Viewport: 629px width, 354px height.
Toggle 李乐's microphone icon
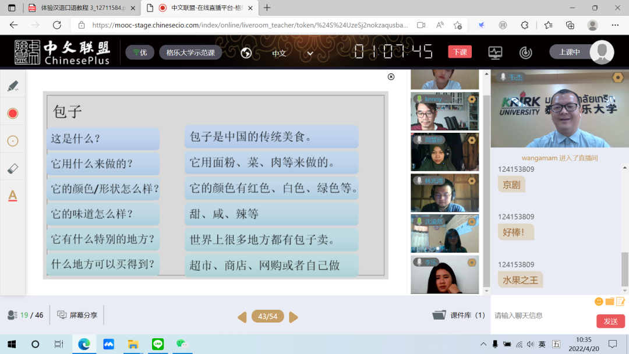pos(419,262)
